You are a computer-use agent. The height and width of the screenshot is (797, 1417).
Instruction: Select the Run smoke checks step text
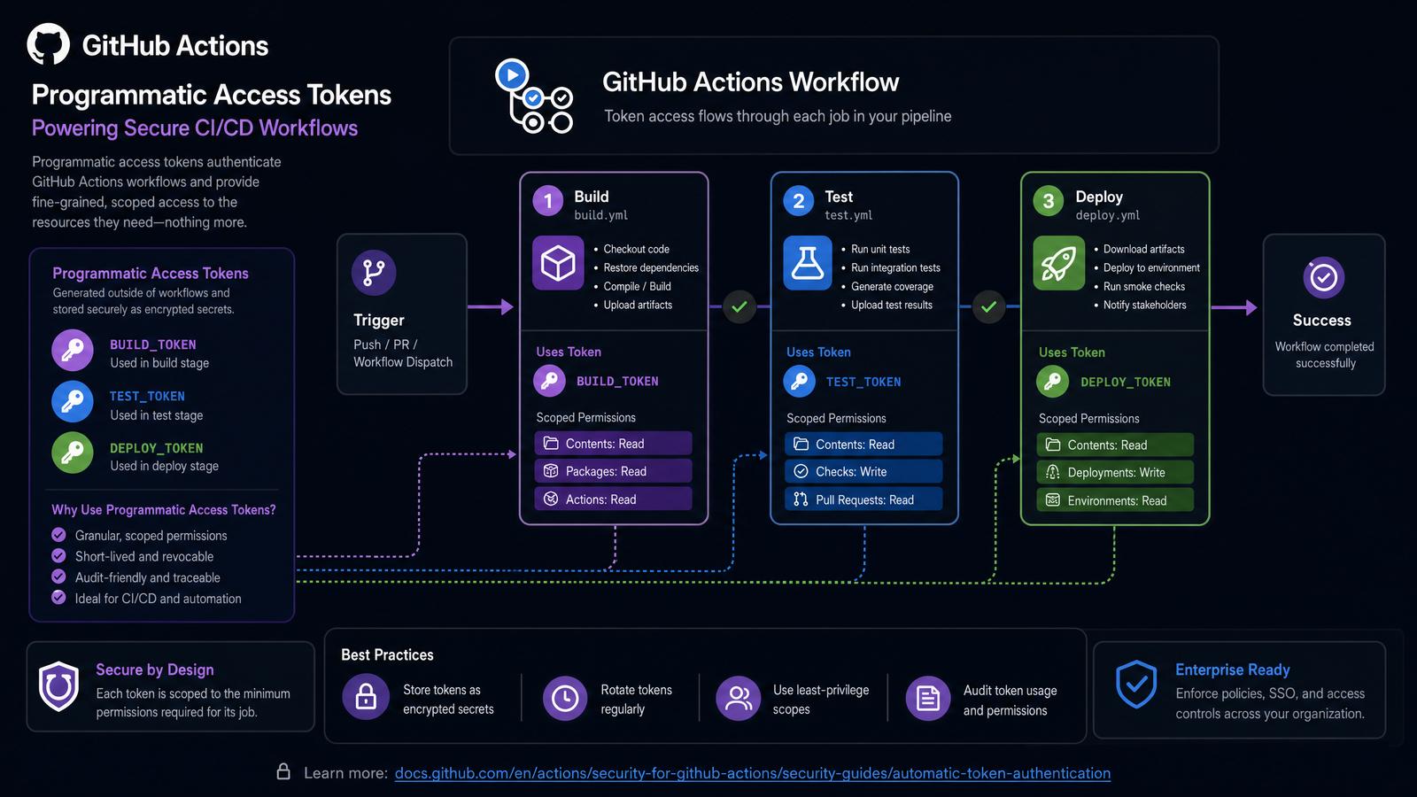click(x=1144, y=286)
